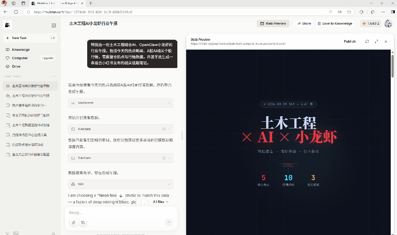
Task: Click the preview pane vertical scrollbar
Action: (x=393, y=66)
